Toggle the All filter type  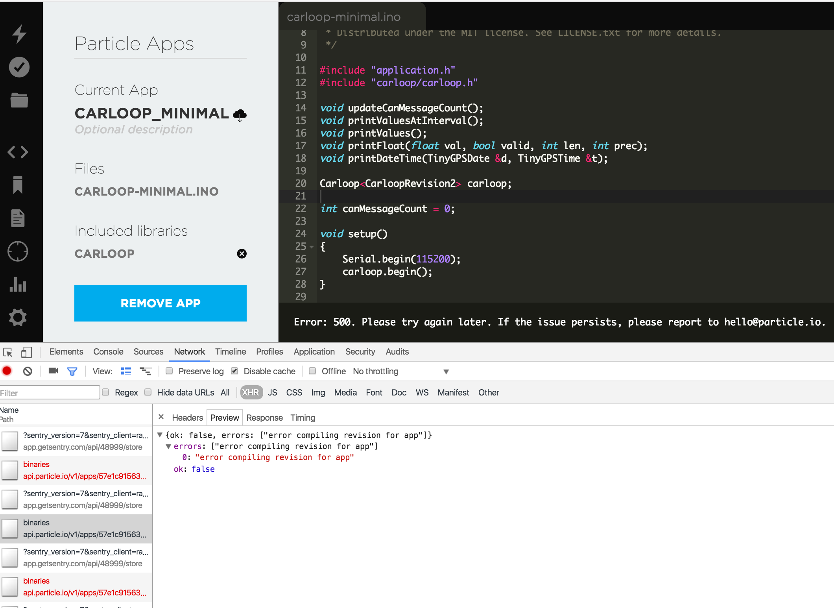pyautogui.click(x=225, y=392)
